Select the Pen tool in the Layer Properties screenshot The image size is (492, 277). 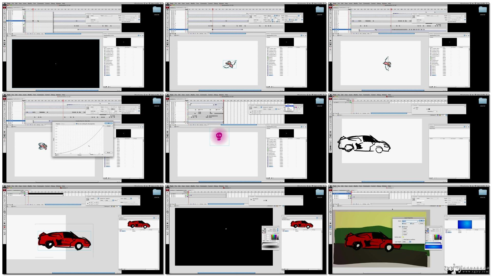point(330,200)
